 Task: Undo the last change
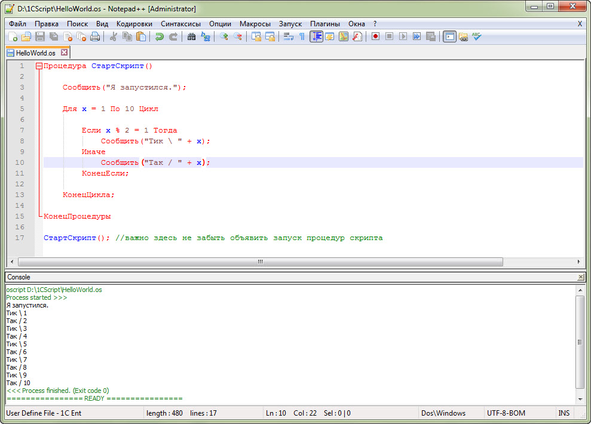pyautogui.click(x=160, y=36)
